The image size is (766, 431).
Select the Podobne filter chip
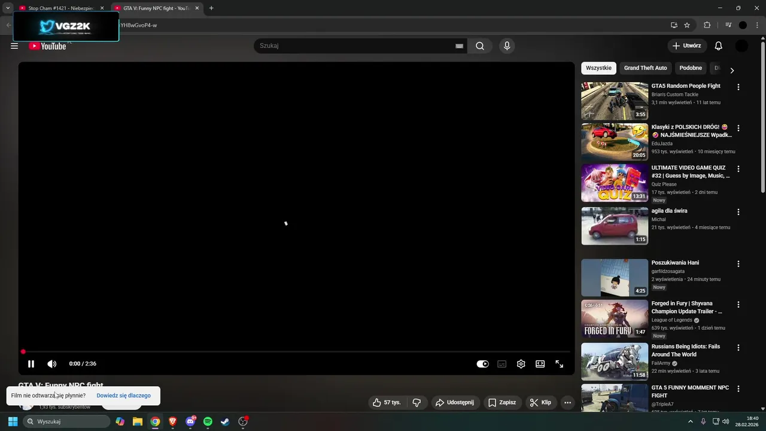pyautogui.click(x=691, y=68)
